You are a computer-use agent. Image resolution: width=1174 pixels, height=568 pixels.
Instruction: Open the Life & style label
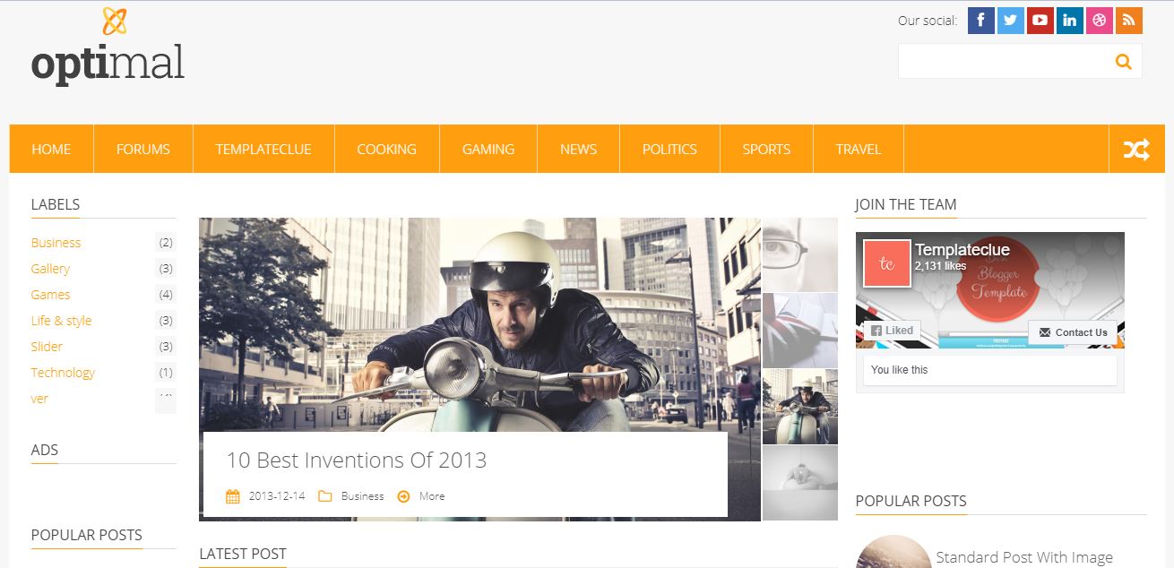[x=61, y=321]
